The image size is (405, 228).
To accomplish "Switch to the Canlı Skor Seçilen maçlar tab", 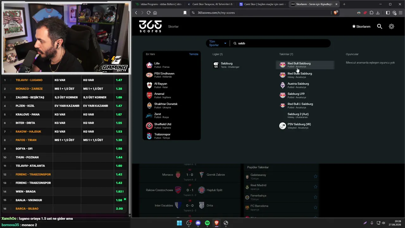I will 262,4.
